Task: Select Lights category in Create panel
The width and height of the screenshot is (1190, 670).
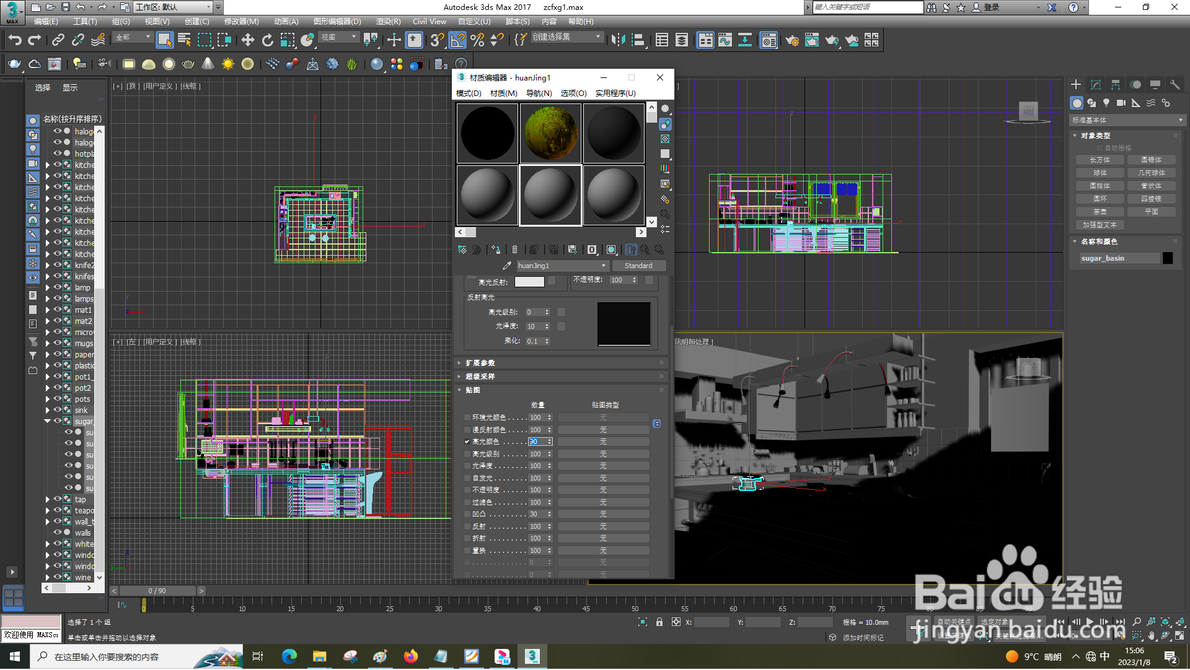Action: click(1106, 103)
